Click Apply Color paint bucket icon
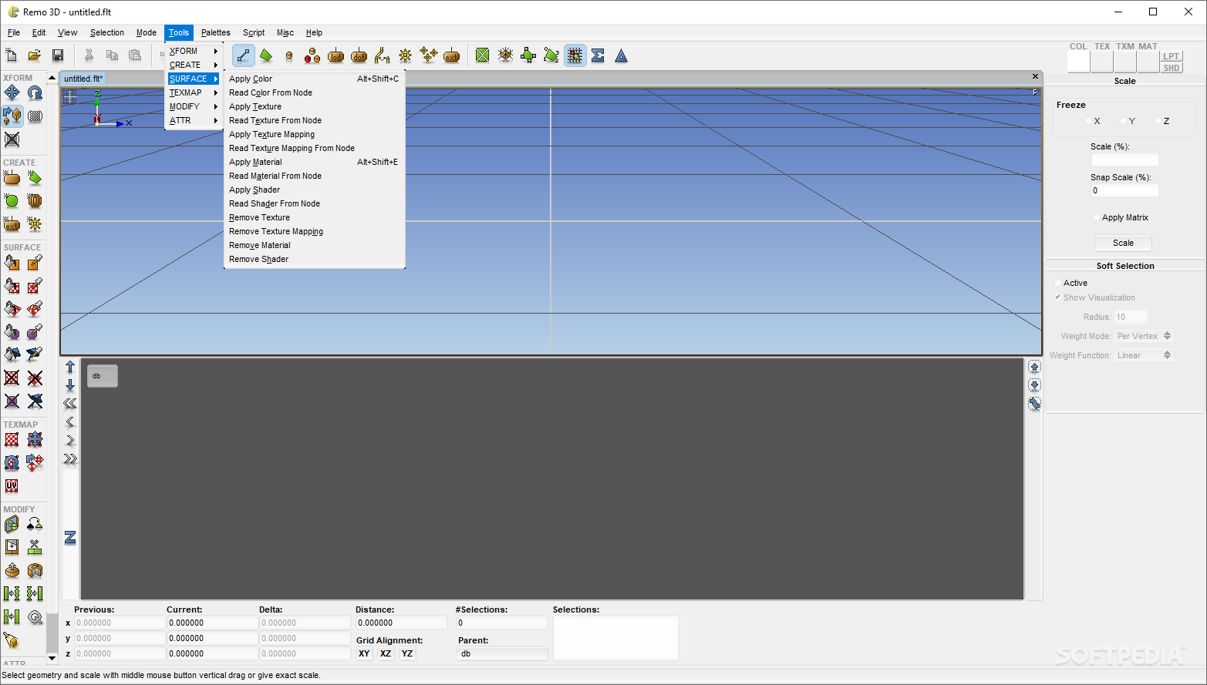This screenshot has width=1207, height=685. 12,263
